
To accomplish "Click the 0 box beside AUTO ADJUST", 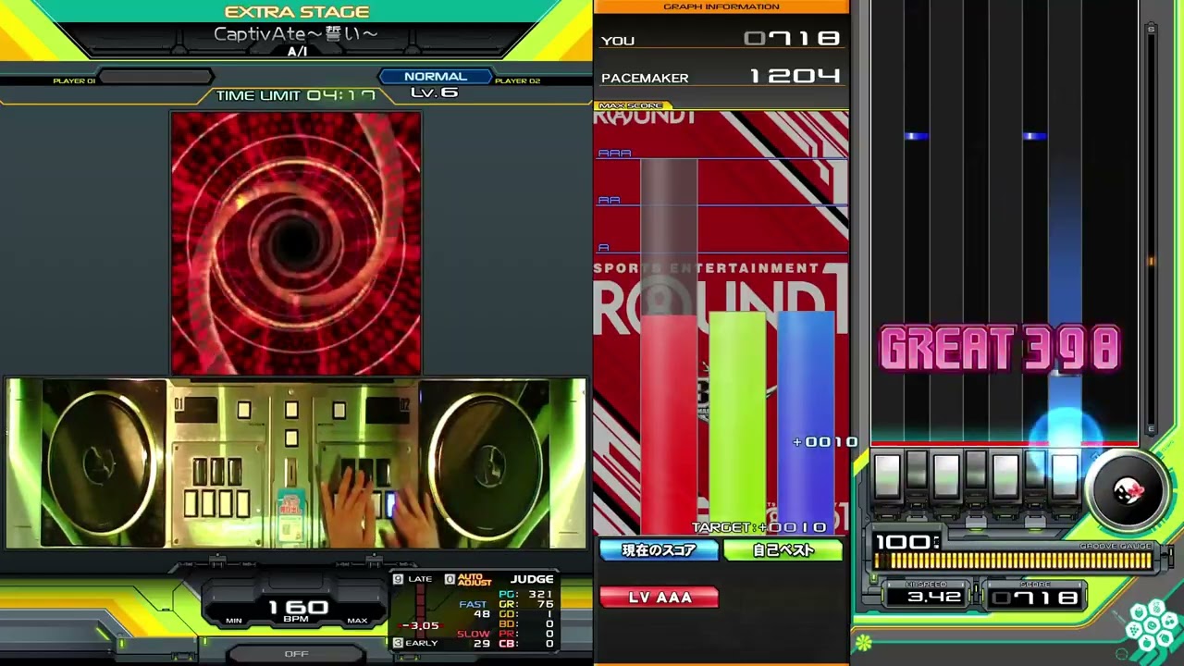I will [x=450, y=579].
